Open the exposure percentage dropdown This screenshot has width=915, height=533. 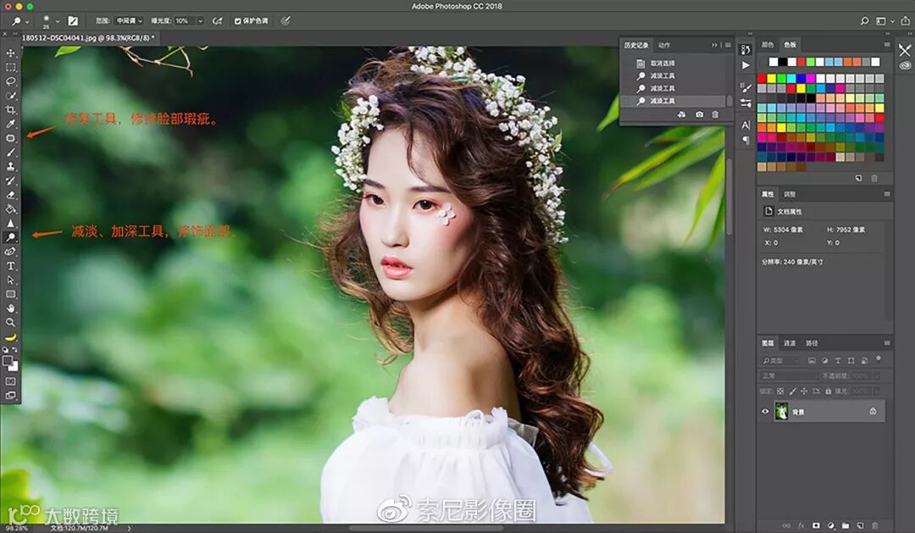coord(200,21)
